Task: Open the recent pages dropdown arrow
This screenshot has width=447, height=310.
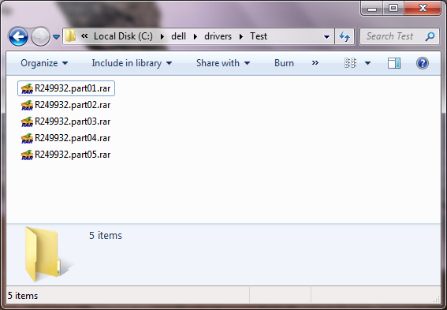Action: (x=57, y=37)
